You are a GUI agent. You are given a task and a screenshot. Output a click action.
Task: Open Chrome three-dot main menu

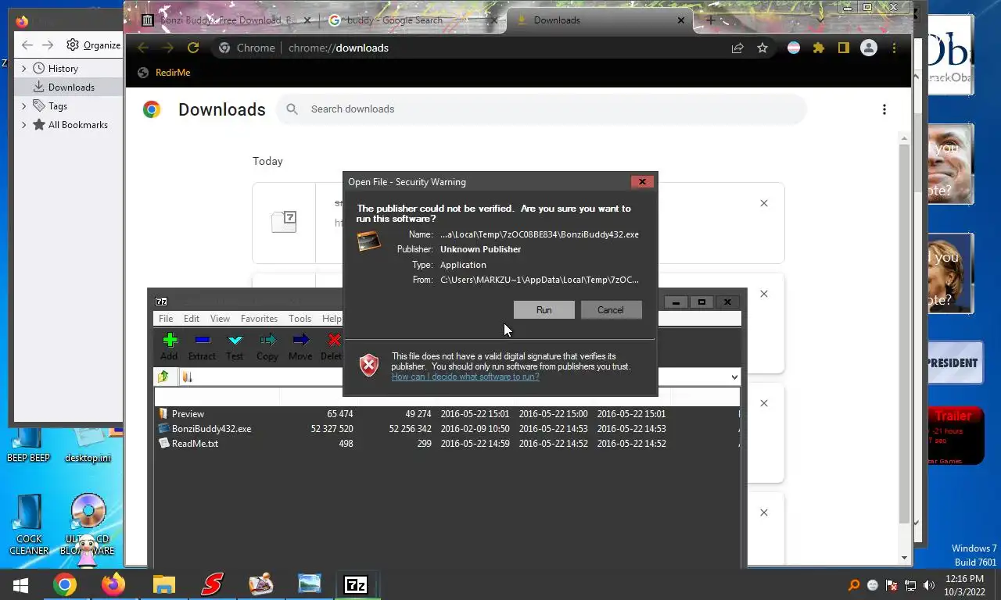[x=894, y=48]
